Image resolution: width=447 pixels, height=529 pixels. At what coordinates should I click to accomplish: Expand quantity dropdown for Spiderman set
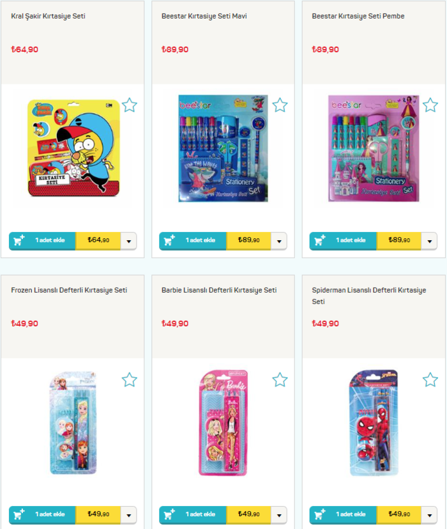(430, 515)
